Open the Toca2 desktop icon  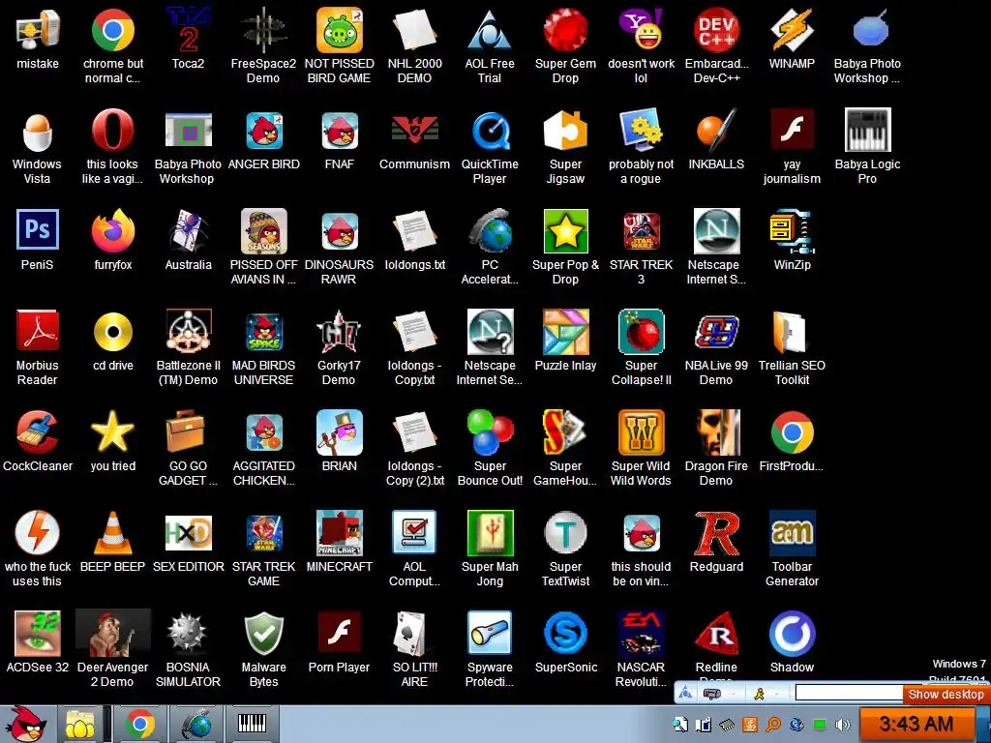(x=188, y=30)
